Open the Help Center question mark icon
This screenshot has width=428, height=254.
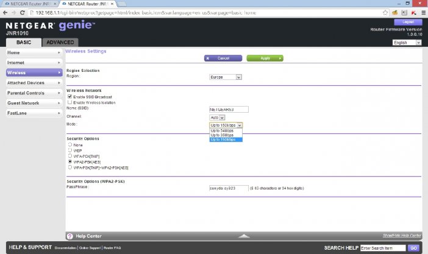70,236
